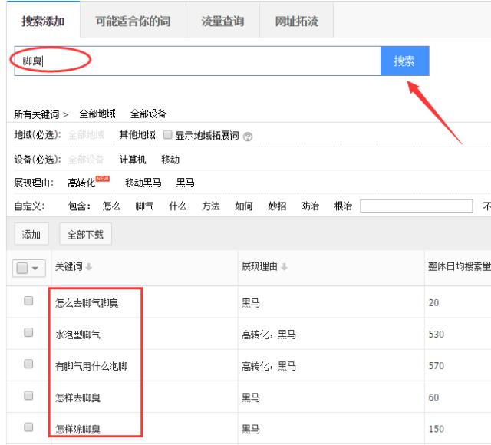The width and height of the screenshot is (491, 445).
Task: Click the 整体日均搜索量 column header
Action: pyautogui.click(x=460, y=266)
